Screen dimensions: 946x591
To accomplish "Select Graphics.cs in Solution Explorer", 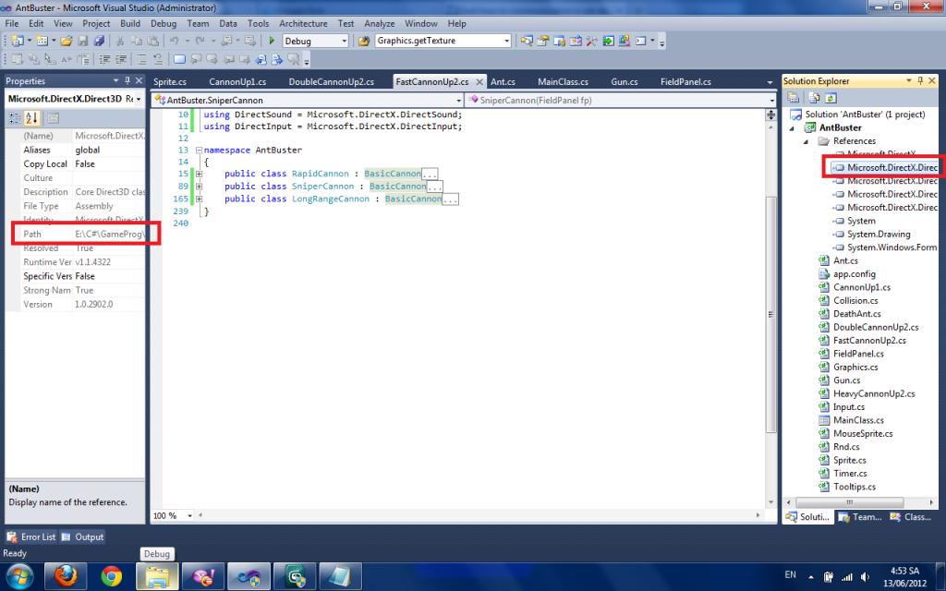I will (x=855, y=367).
